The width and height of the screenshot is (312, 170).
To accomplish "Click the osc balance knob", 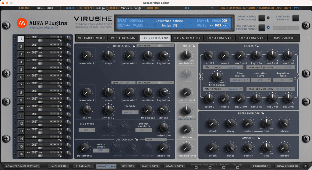I will point(186,55).
